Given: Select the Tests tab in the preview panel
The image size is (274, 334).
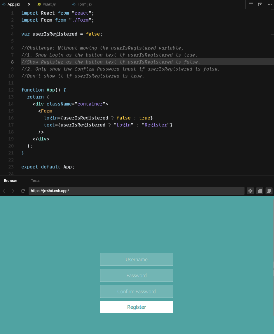Looking at the screenshot, I should coord(35,181).
